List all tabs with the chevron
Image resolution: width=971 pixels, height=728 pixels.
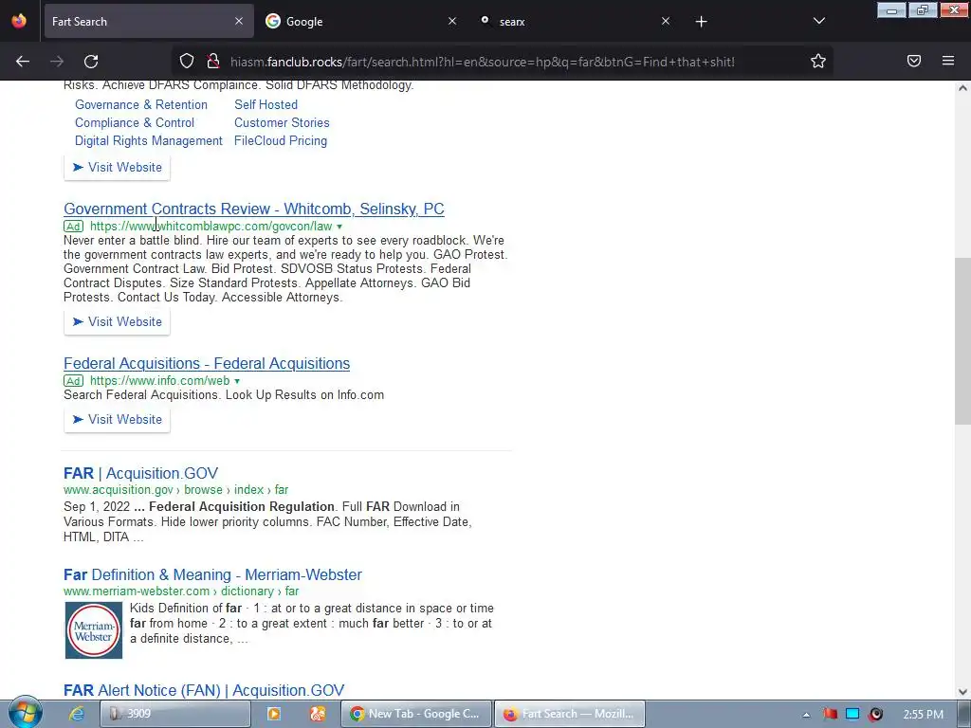pyautogui.click(x=818, y=21)
